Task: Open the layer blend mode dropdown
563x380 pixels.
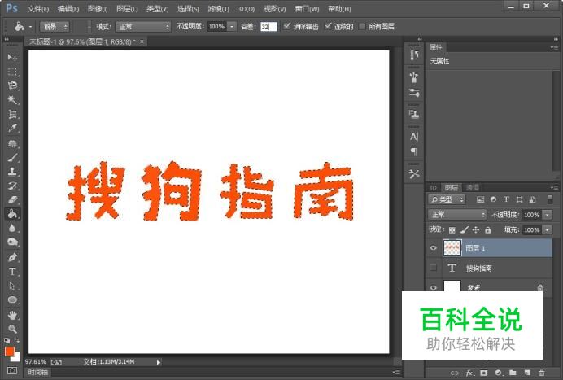Action: point(457,215)
